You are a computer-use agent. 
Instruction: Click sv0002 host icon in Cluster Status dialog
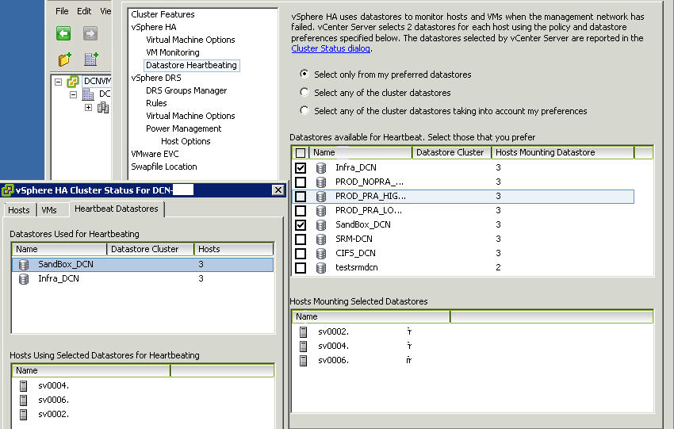[x=24, y=415]
